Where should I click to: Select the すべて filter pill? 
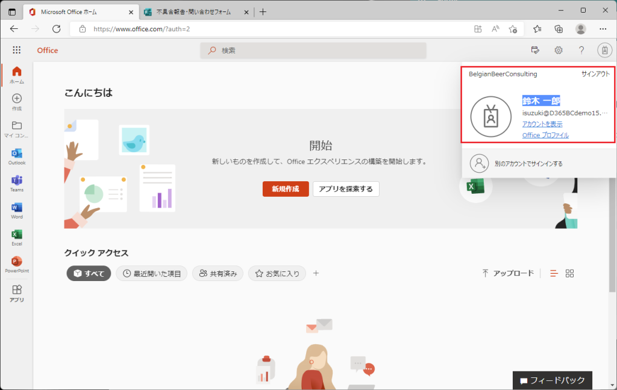point(89,273)
